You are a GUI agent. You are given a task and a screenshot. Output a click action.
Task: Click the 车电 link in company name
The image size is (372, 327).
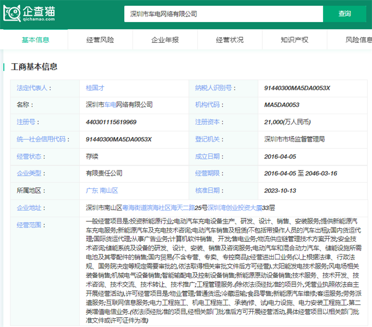tap(110, 105)
